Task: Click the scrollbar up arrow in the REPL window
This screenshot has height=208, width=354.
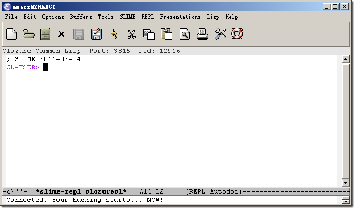Action: point(345,60)
